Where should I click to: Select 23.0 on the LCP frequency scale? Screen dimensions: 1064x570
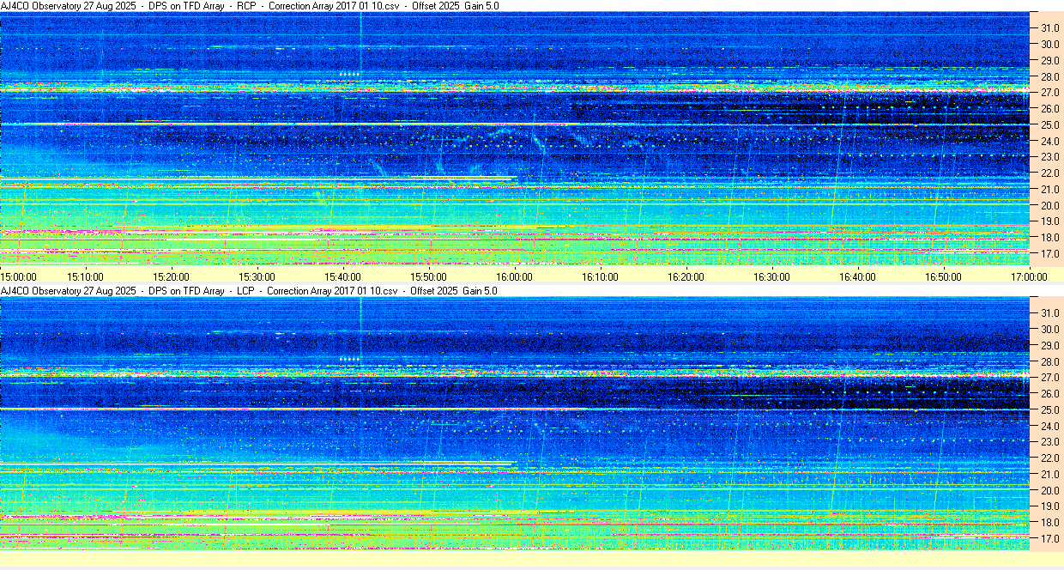pyautogui.click(x=1050, y=442)
